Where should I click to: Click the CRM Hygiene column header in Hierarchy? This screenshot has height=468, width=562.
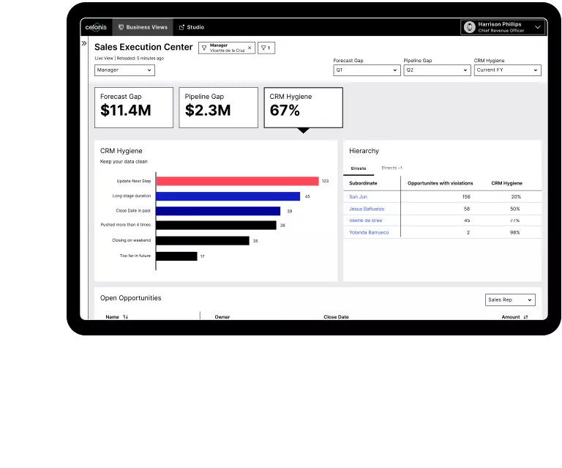click(506, 183)
